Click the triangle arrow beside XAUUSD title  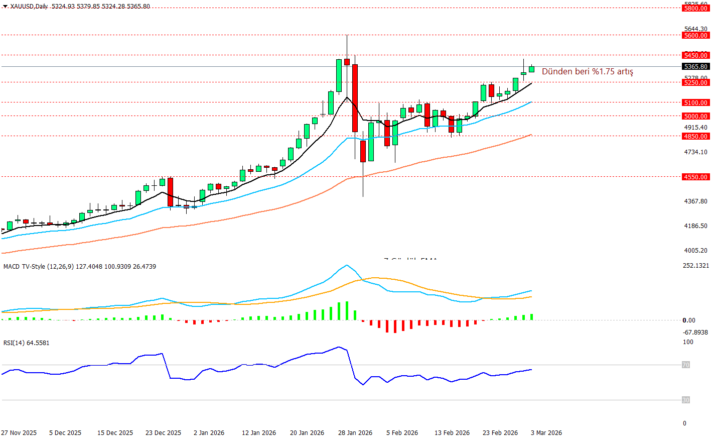click(x=5, y=7)
